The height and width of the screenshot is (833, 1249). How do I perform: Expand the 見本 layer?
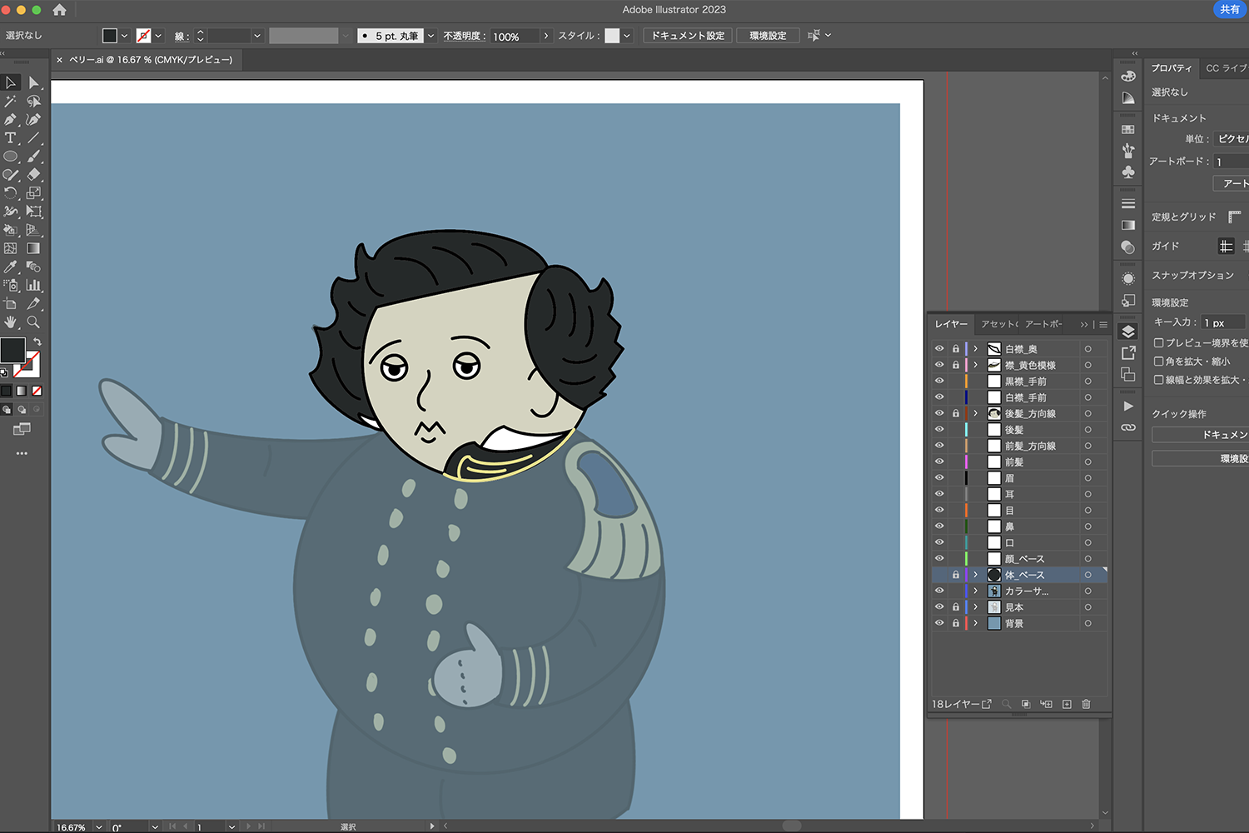[x=976, y=607]
